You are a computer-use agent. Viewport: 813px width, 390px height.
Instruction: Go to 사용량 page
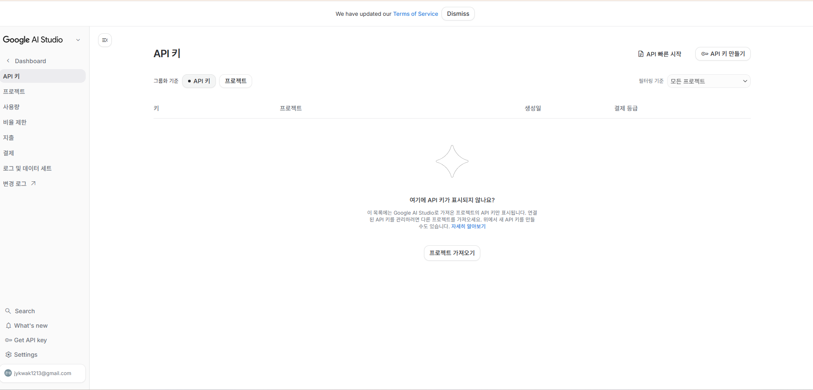pos(43,107)
